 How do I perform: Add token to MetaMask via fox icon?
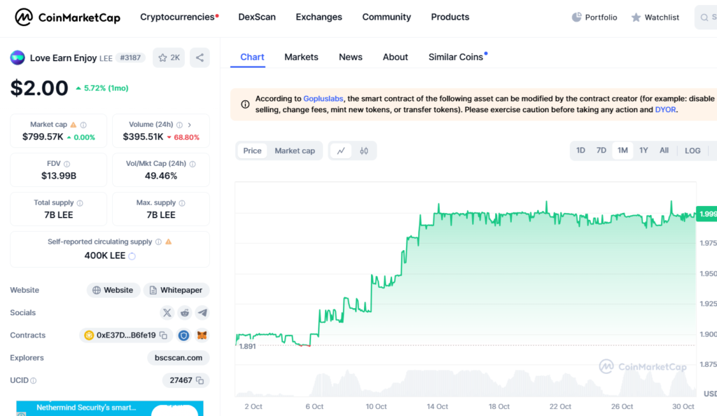pyautogui.click(x=202, y=335)
